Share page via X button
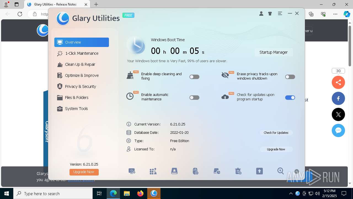353x199 pixels. tap(338, 114)
